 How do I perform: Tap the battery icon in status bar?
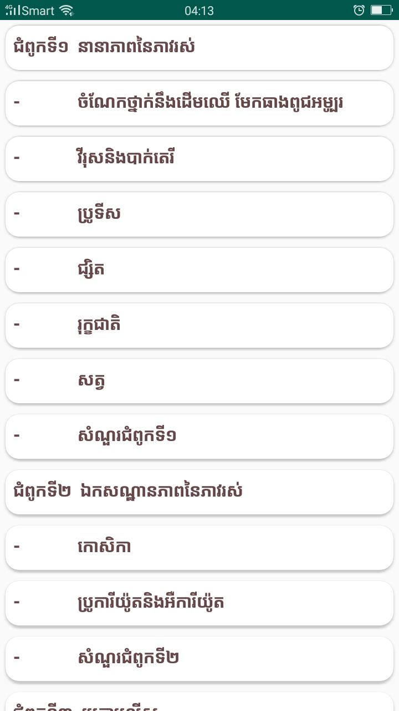click(x=381, y=10)
